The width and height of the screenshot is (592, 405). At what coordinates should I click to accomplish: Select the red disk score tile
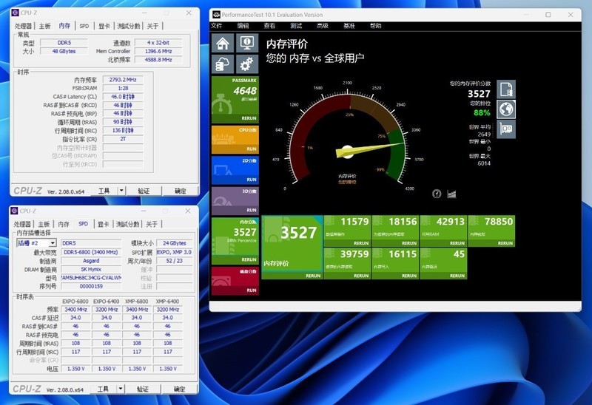pos(235,281)
